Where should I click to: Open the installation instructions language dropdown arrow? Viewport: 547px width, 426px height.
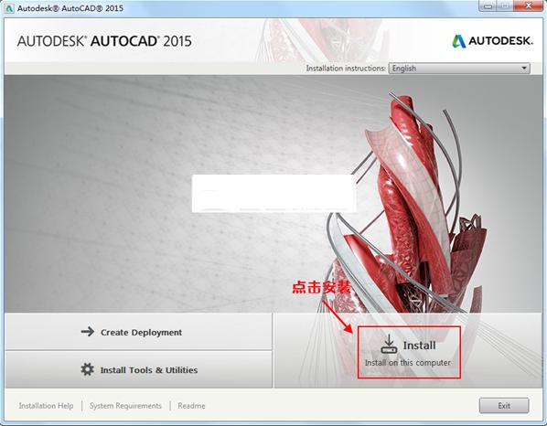pyautogui.click(x=524, y=69)
